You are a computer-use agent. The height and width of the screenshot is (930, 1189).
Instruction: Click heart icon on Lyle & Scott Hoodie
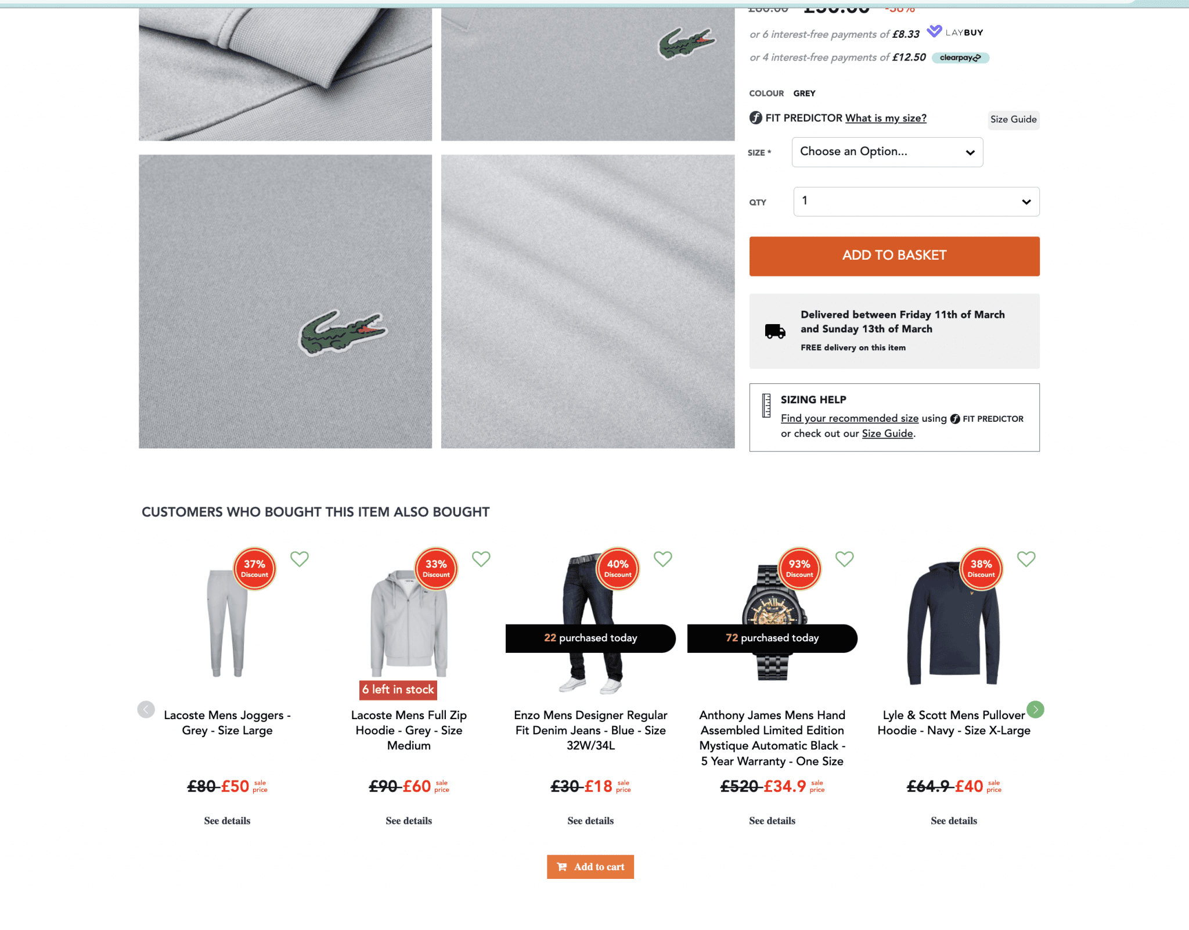[x=1026, y=559]
